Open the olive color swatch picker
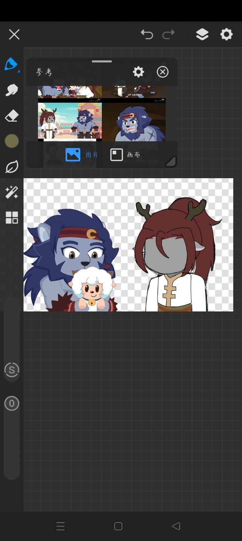The image size is (242, 541). point(11,141)
